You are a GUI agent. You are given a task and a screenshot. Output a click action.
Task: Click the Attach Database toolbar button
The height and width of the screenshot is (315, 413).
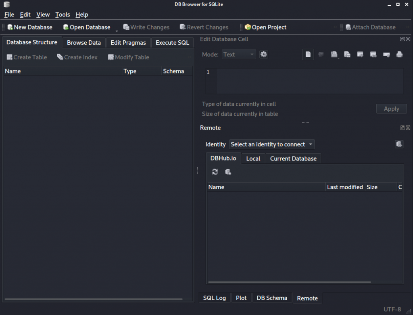click(370, 27)
